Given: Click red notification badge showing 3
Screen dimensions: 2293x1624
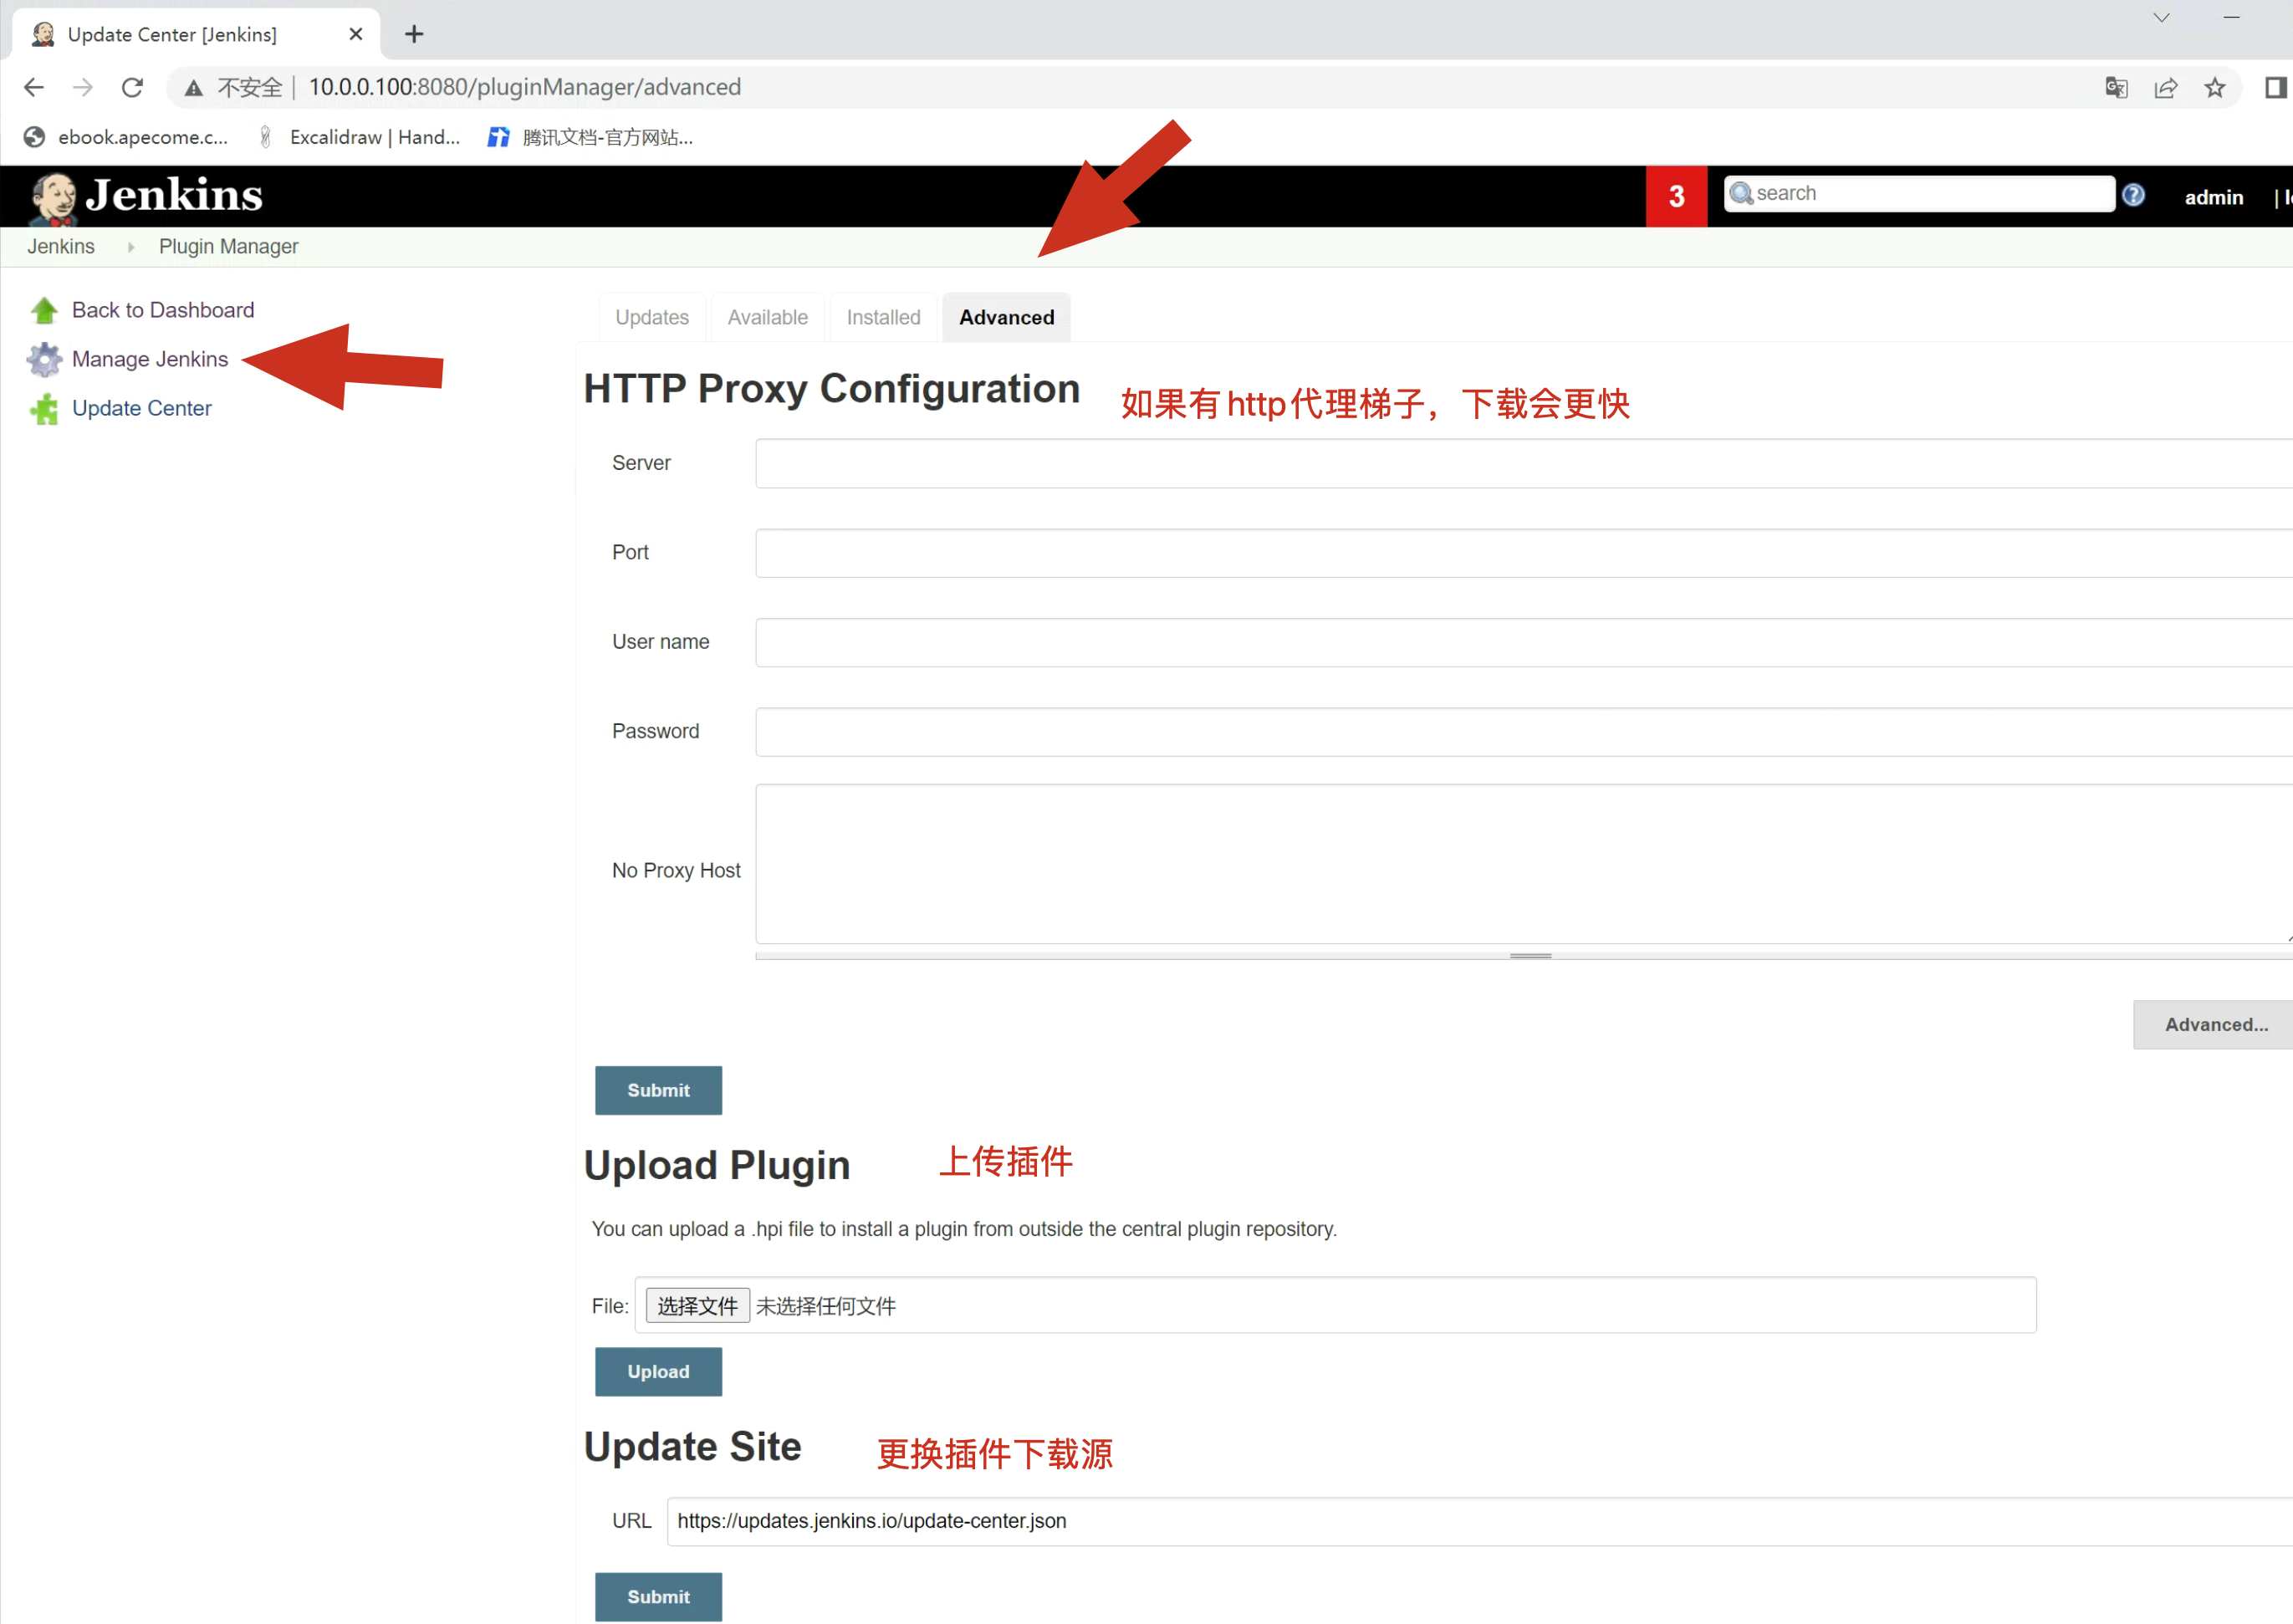Looking at the screenshot, I should point(1676,196).
